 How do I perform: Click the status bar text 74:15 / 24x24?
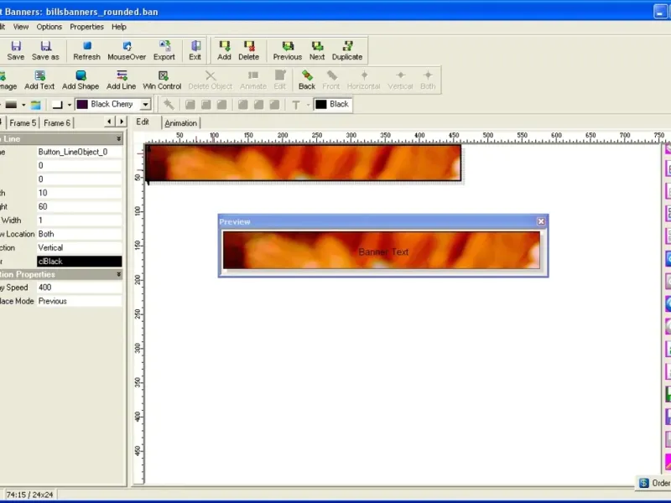pyautogui.click(x=29, y=495)
